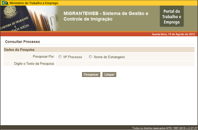This screenshot has height=130, width=198.
Task: Click the Brazil flag icon in top bar
Action: pos(5,3)
